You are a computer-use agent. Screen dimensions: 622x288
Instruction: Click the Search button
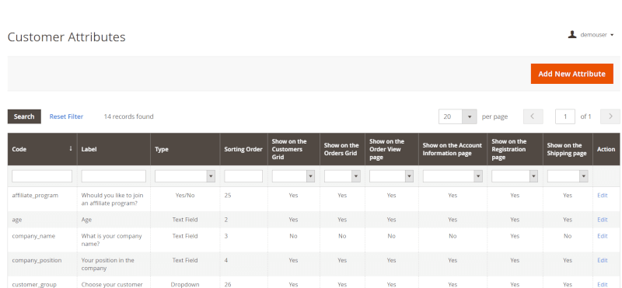(24, 116)
